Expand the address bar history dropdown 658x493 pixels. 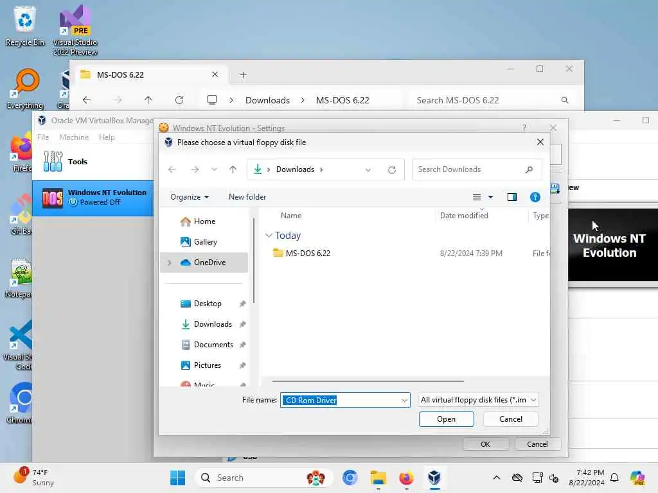(368, 169)
